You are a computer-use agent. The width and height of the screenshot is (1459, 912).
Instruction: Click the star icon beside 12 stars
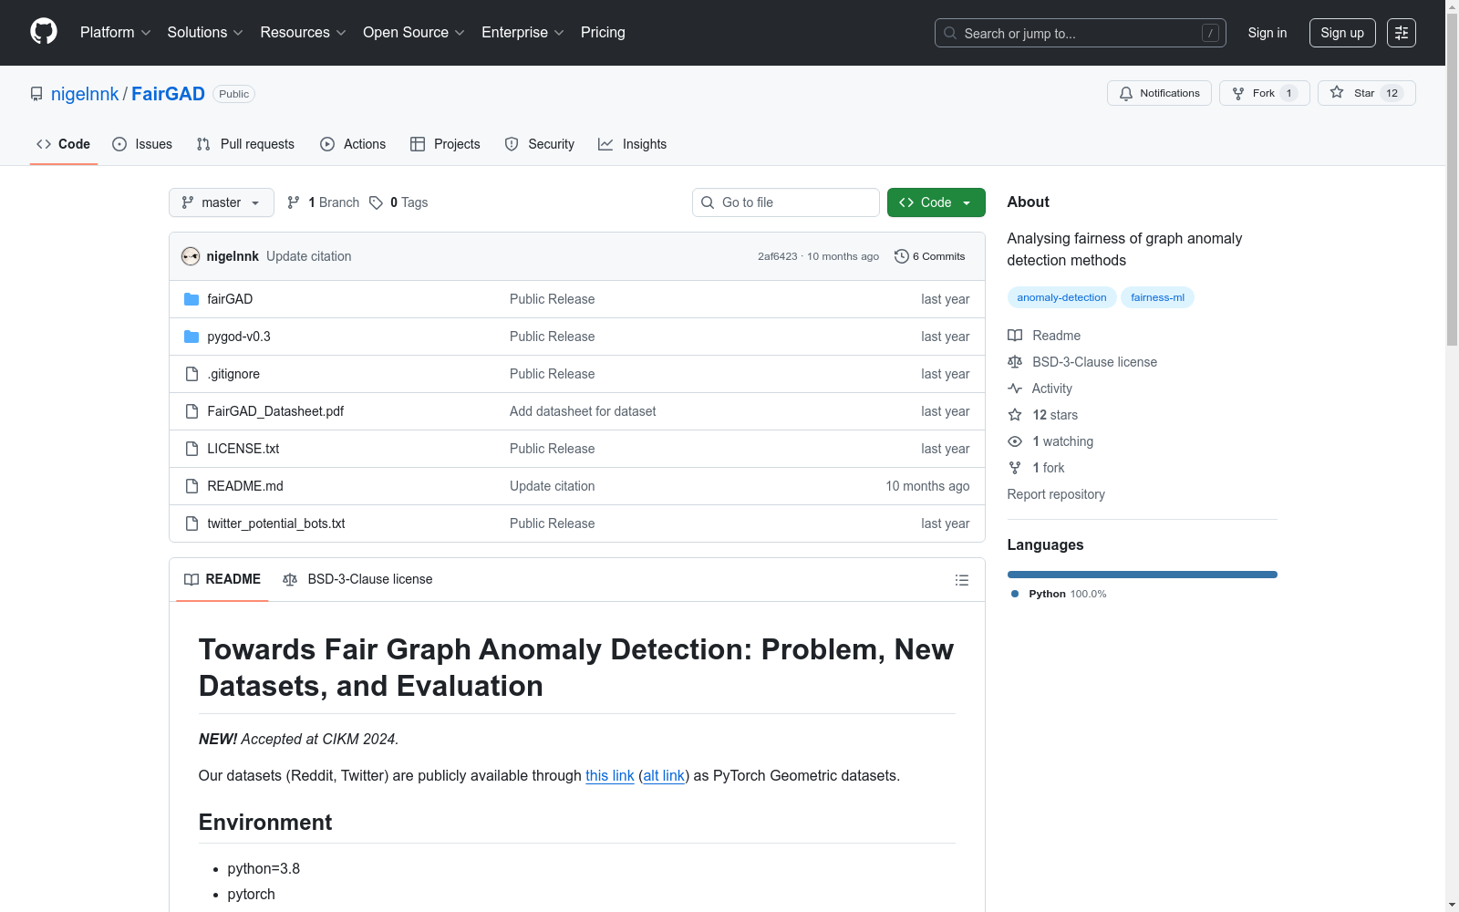pyautogui.click(x=1015, y=415)
